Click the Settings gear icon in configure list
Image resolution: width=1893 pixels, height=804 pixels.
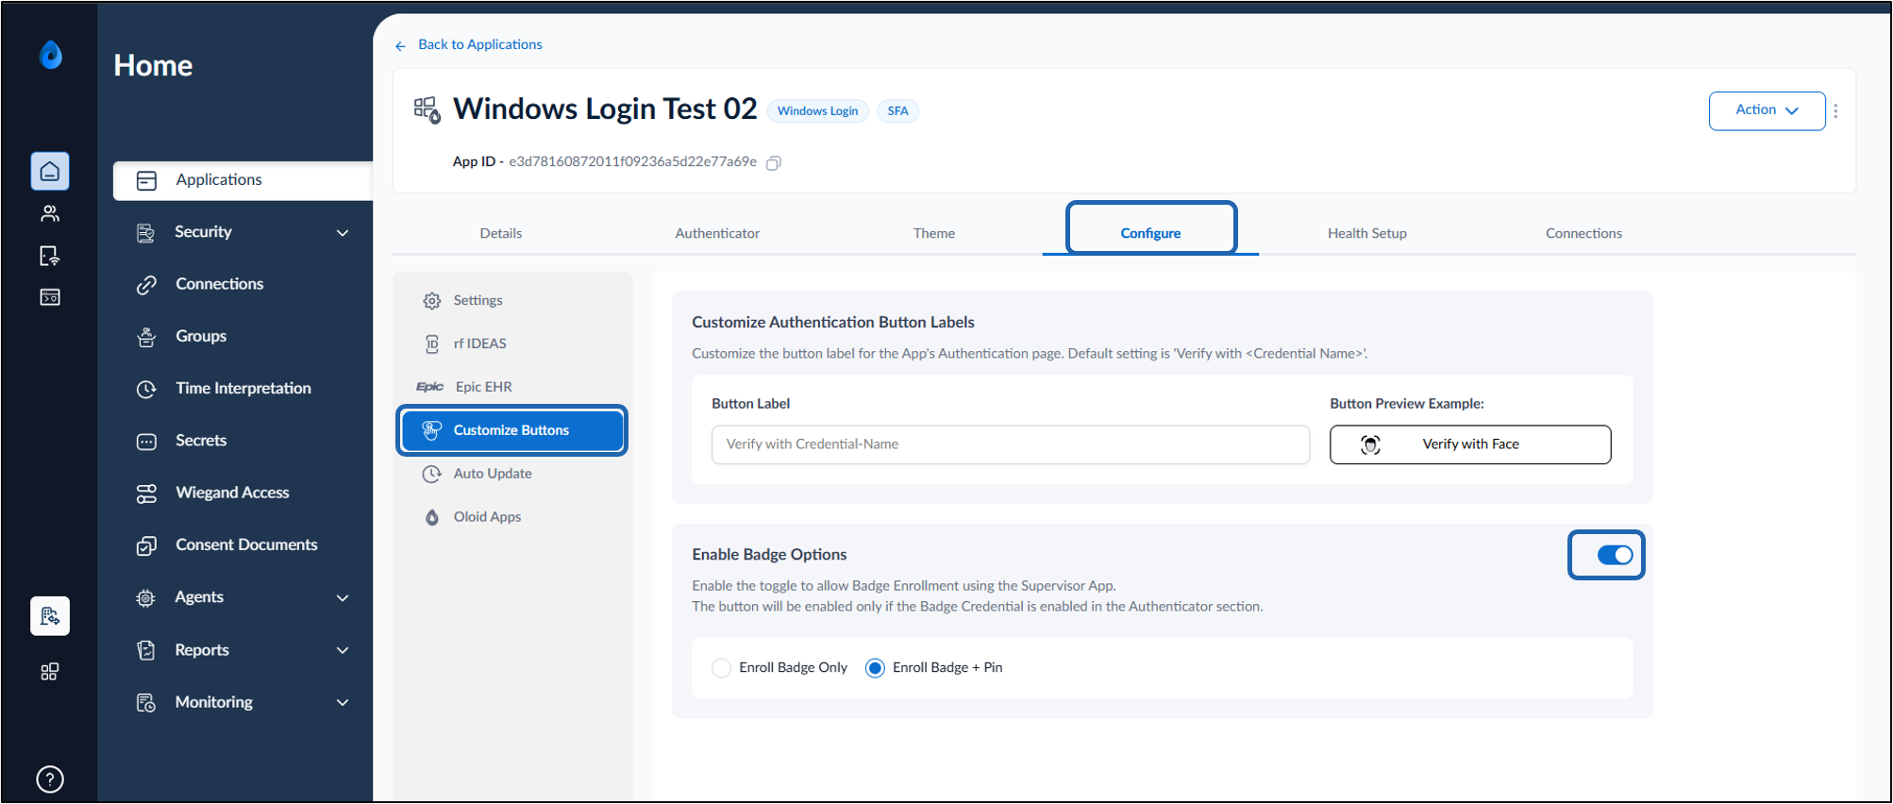432,300
